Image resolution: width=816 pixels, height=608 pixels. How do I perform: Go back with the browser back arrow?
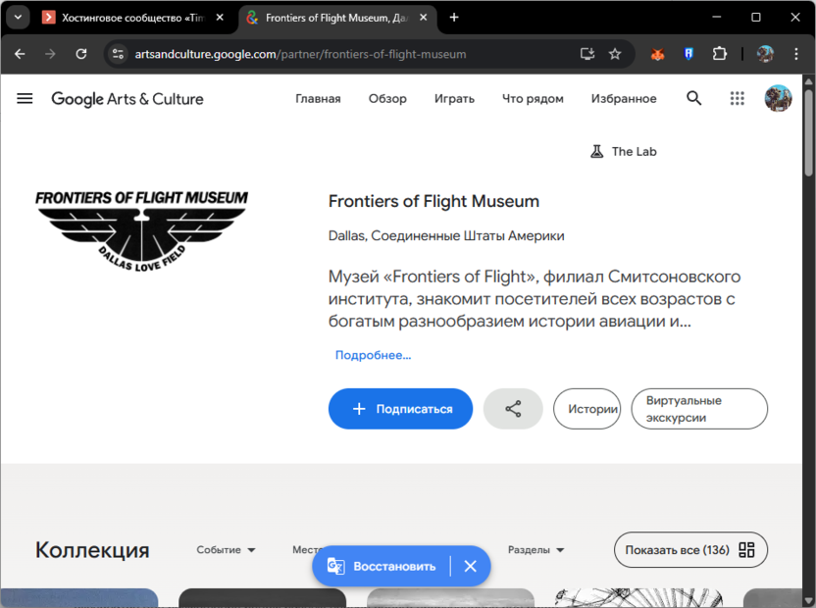click(20, 54)
